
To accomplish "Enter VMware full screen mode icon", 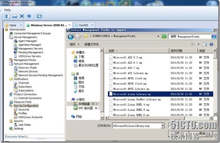I will pyautogui.click(x=22, y=16).
